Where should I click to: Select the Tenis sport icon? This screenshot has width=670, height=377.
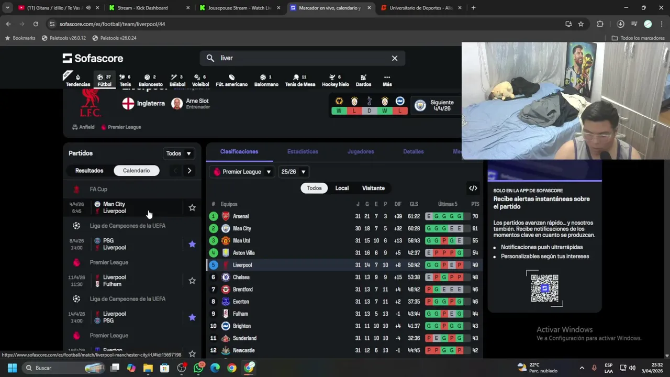coord(125,81)
